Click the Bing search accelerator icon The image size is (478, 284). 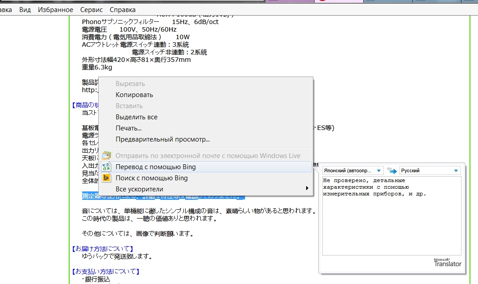coord(106,178)
